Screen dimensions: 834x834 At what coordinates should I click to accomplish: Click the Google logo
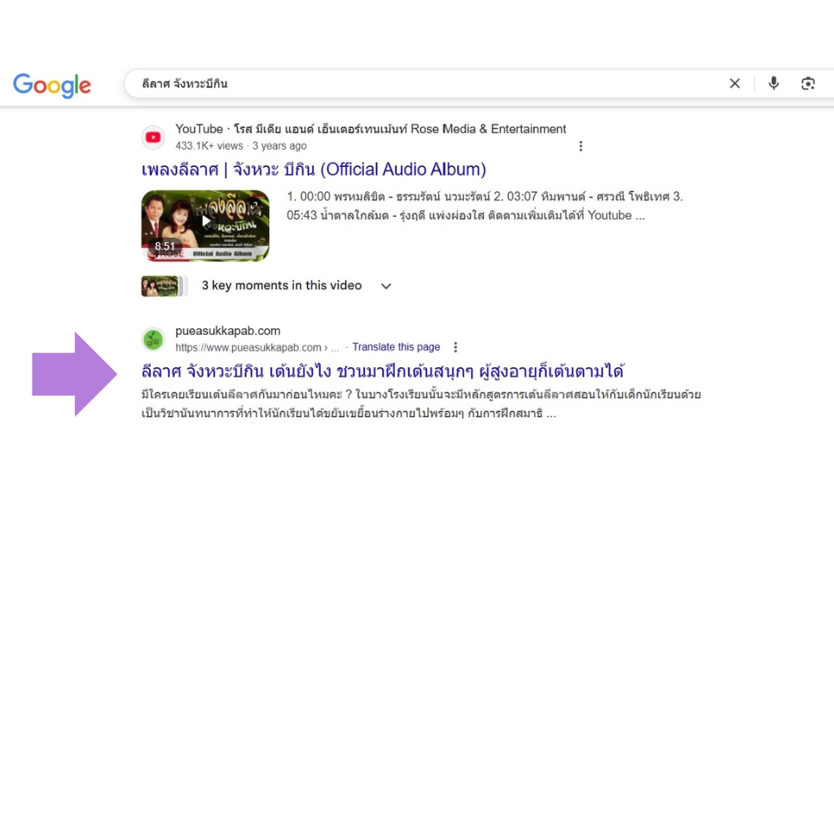tap(52, 85)
